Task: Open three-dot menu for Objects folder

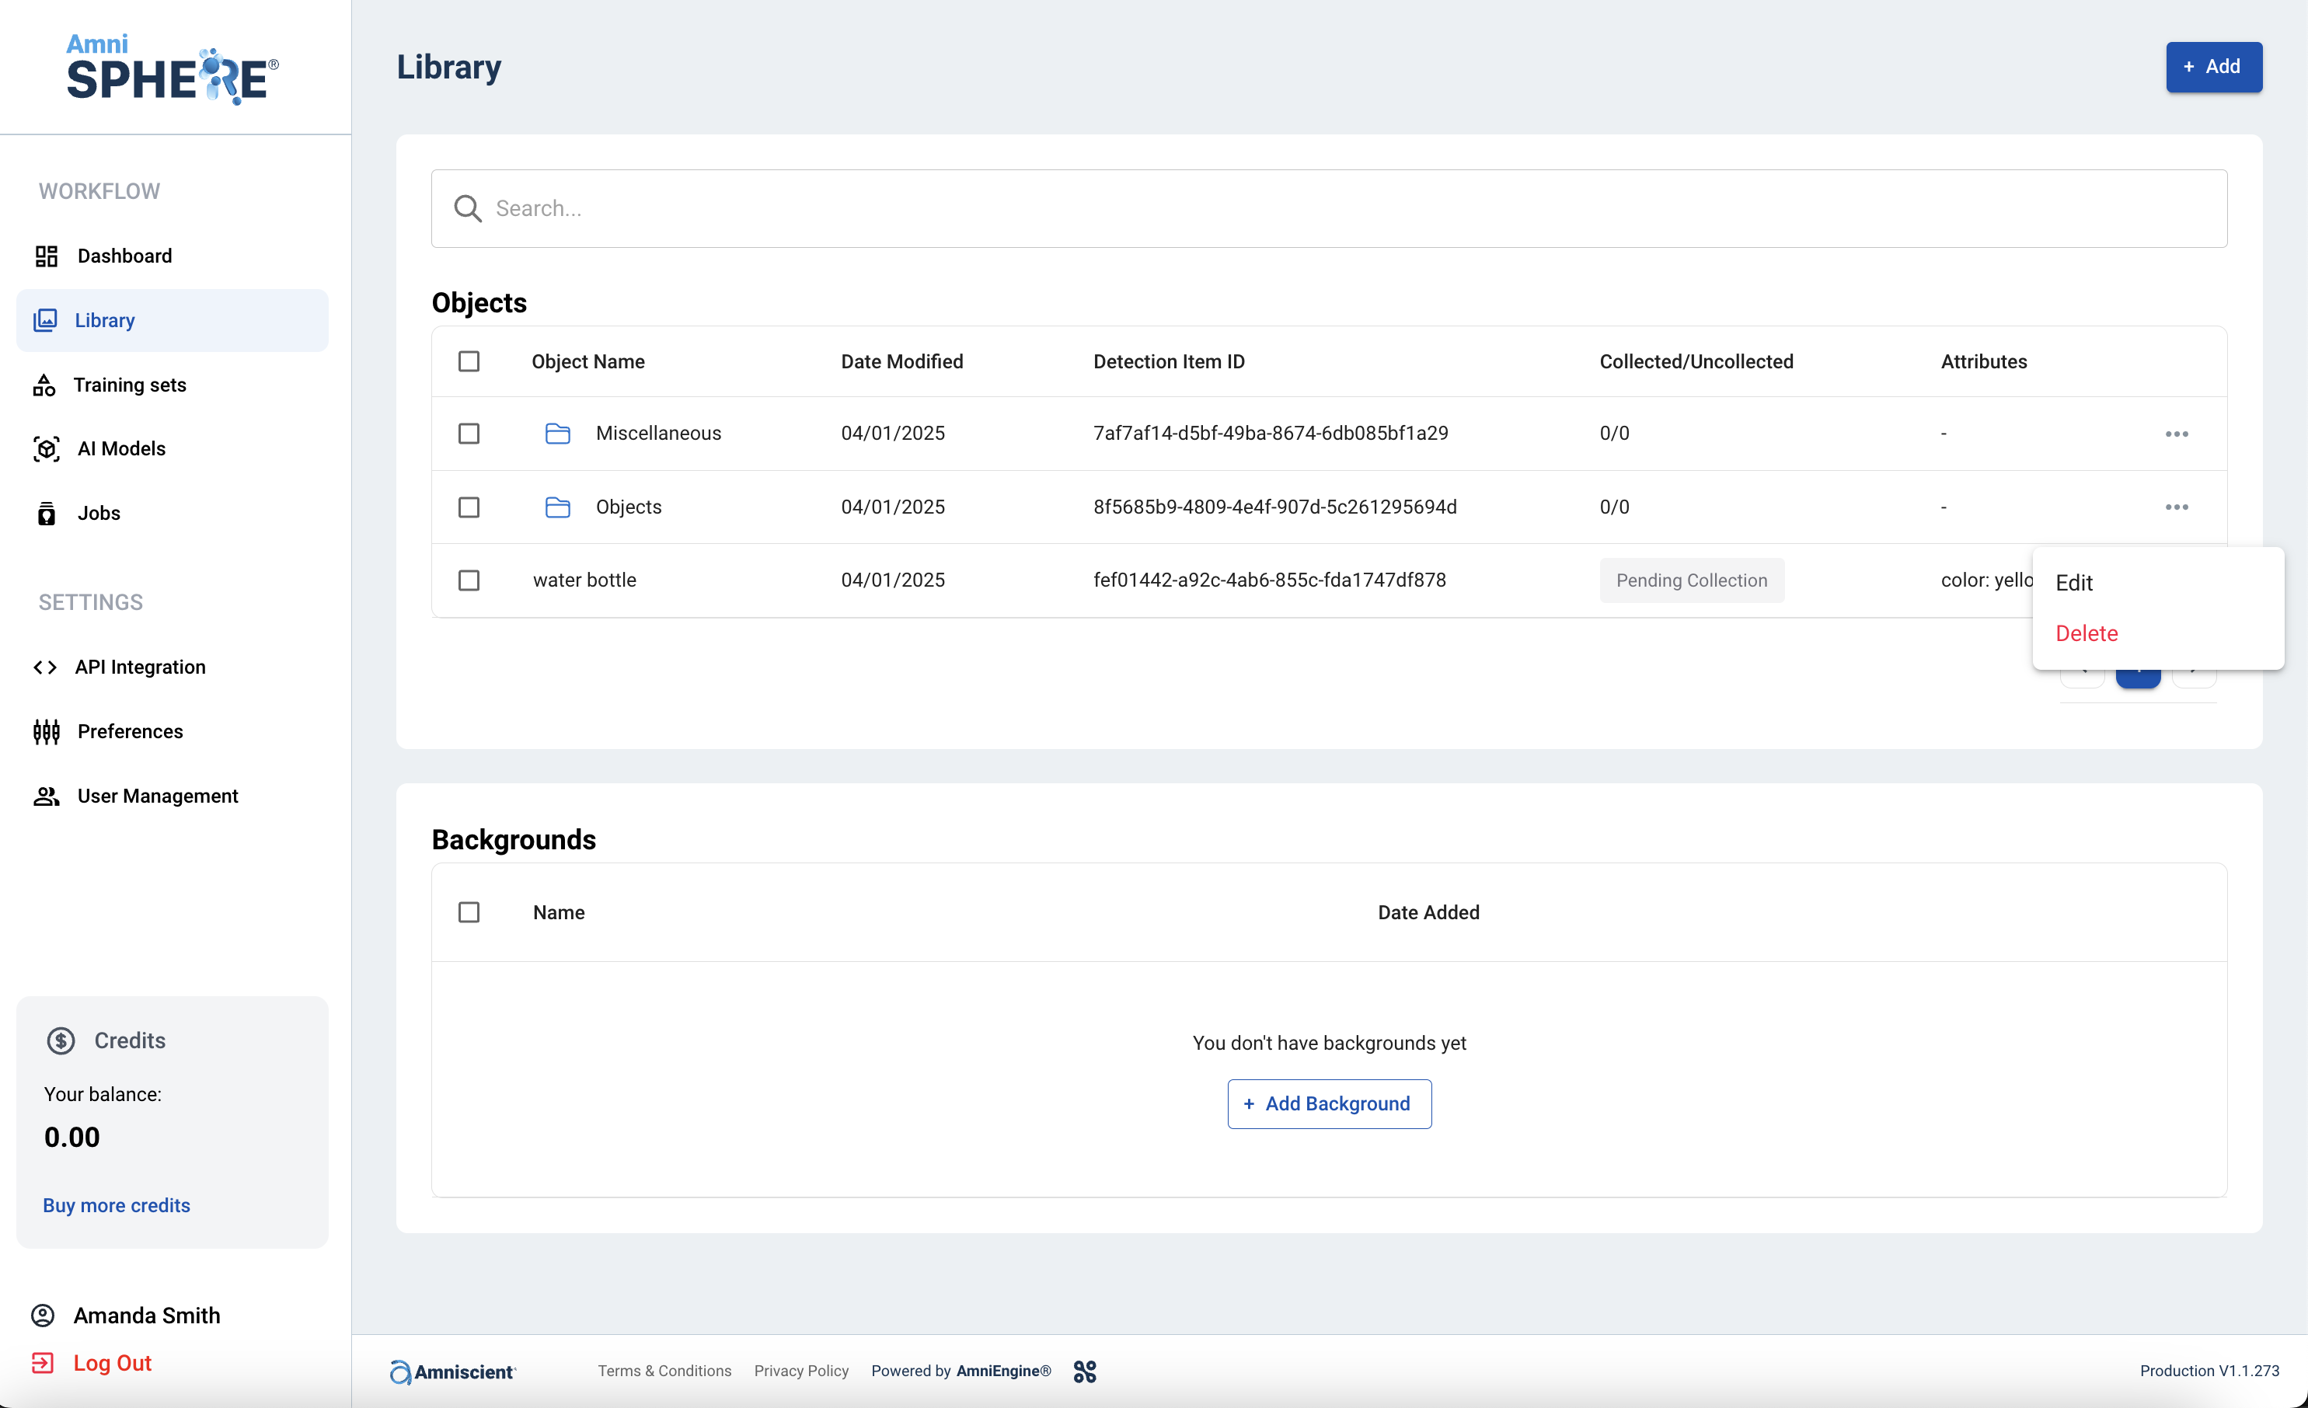Action: tap(2176, 507)
